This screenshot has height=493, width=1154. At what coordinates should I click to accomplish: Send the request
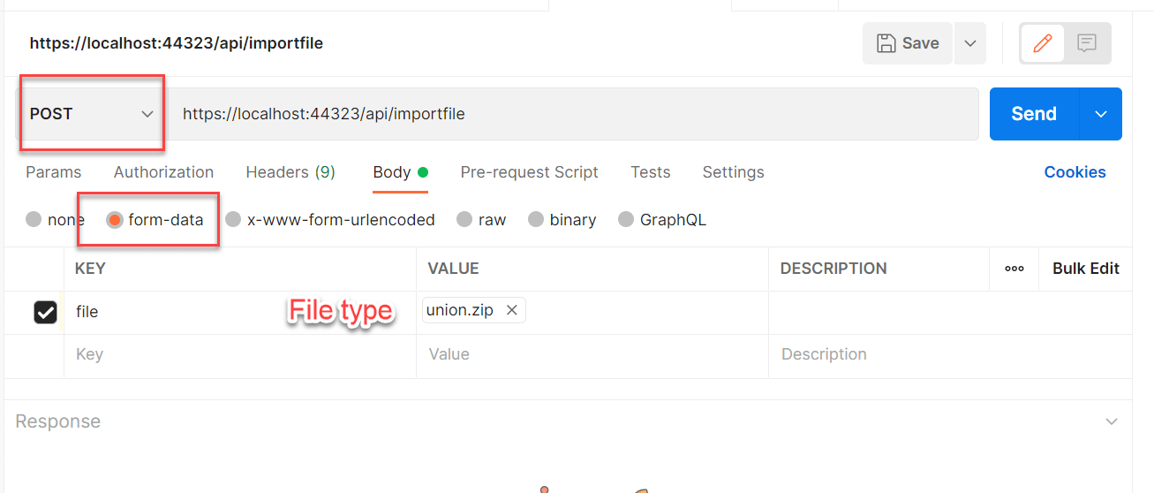tap(1034, 114)
